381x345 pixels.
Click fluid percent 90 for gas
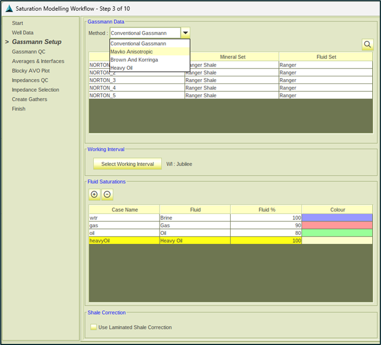266,225
